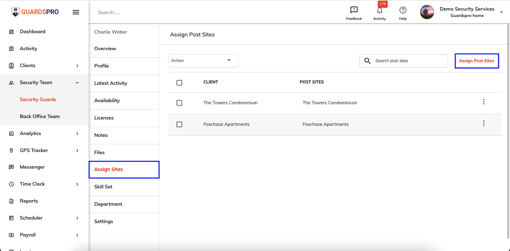This screenshot has width=510, height=251.
Task: Open the Overview tab
Action: 124,49
